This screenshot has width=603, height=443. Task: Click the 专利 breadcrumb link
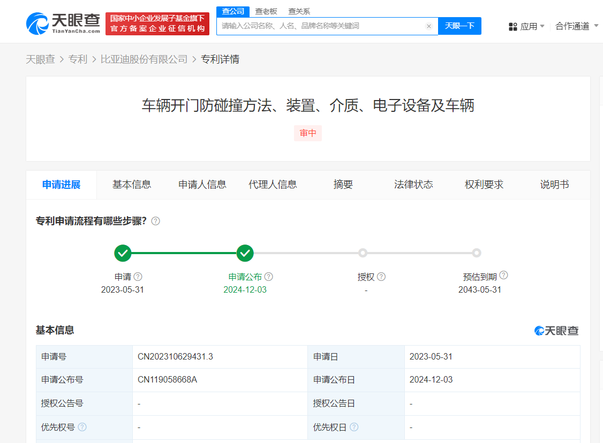pos(78,59)
